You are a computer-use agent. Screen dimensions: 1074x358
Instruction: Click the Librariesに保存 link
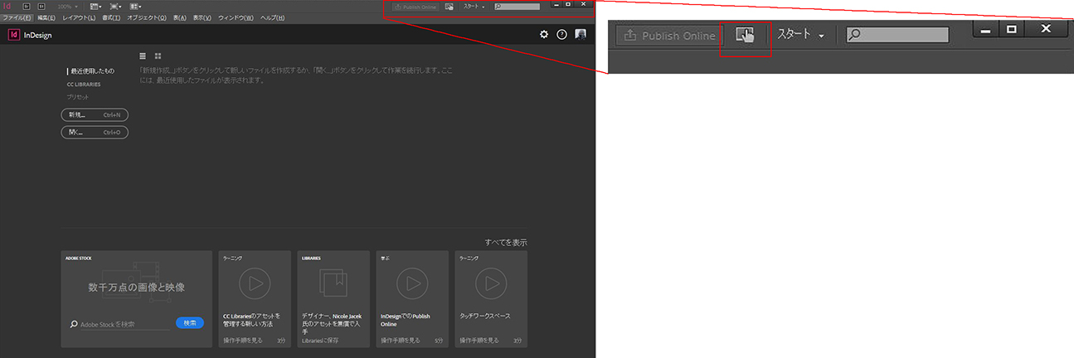(x=319, y=340)
